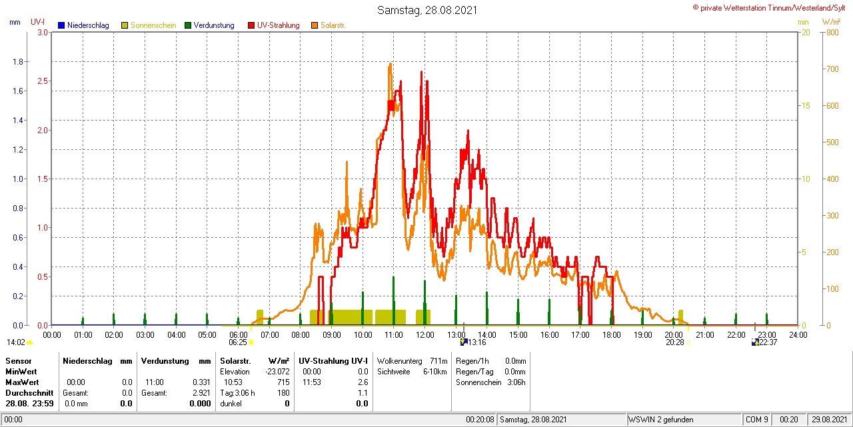Viewport: 853px width, 427px height.
Task: Click the Sichtweite 6-10km entry
Action: click(x=411, y=372)
